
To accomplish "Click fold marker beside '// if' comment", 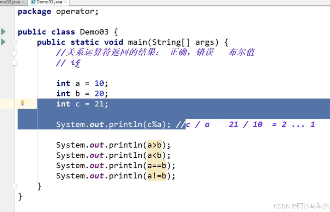I will [x=14, y=63].
